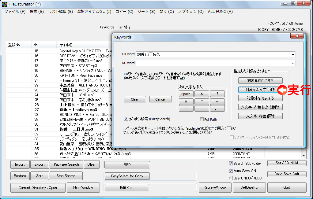Image resolution: width=313 pixels, height=199 pixels.
Task: Click the EasySelect for Copy button
Action: (x=127, y=176)
